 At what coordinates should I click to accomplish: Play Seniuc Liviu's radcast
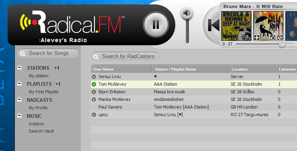click(x=94, y=77)
